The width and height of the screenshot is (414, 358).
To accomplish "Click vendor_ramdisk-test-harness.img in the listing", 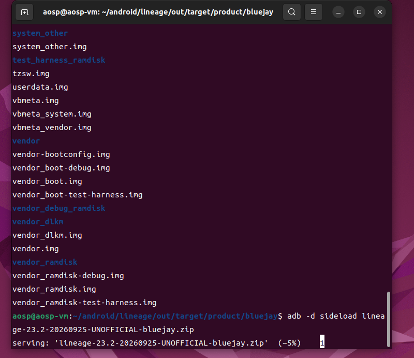I will pos(84,303).
